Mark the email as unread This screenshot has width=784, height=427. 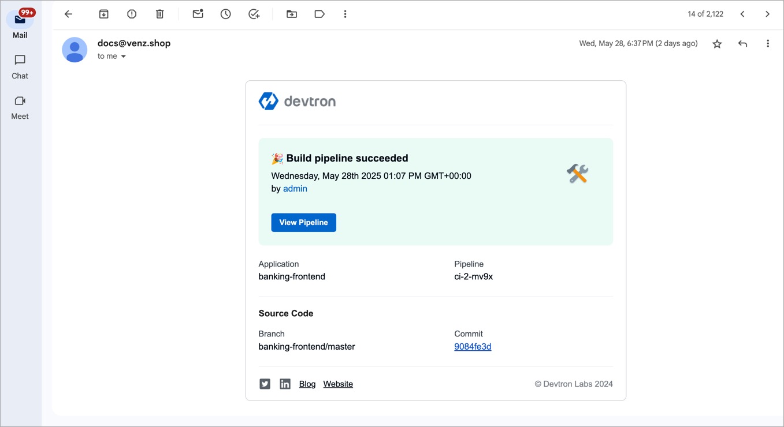tap(198, 14)
